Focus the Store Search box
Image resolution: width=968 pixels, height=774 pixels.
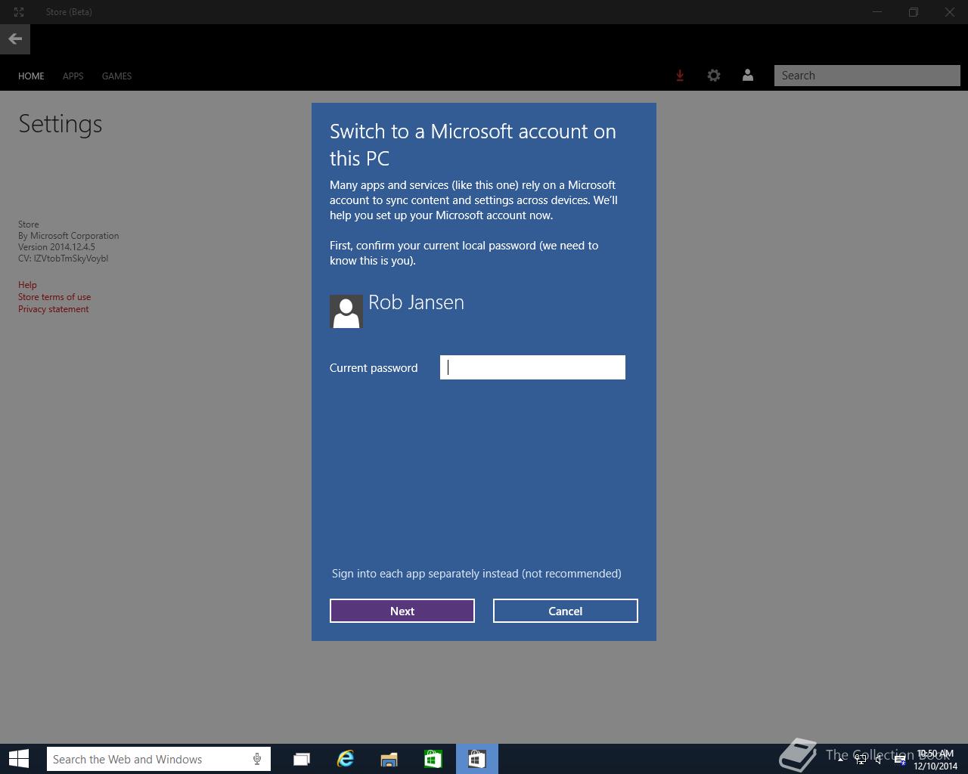867,76
